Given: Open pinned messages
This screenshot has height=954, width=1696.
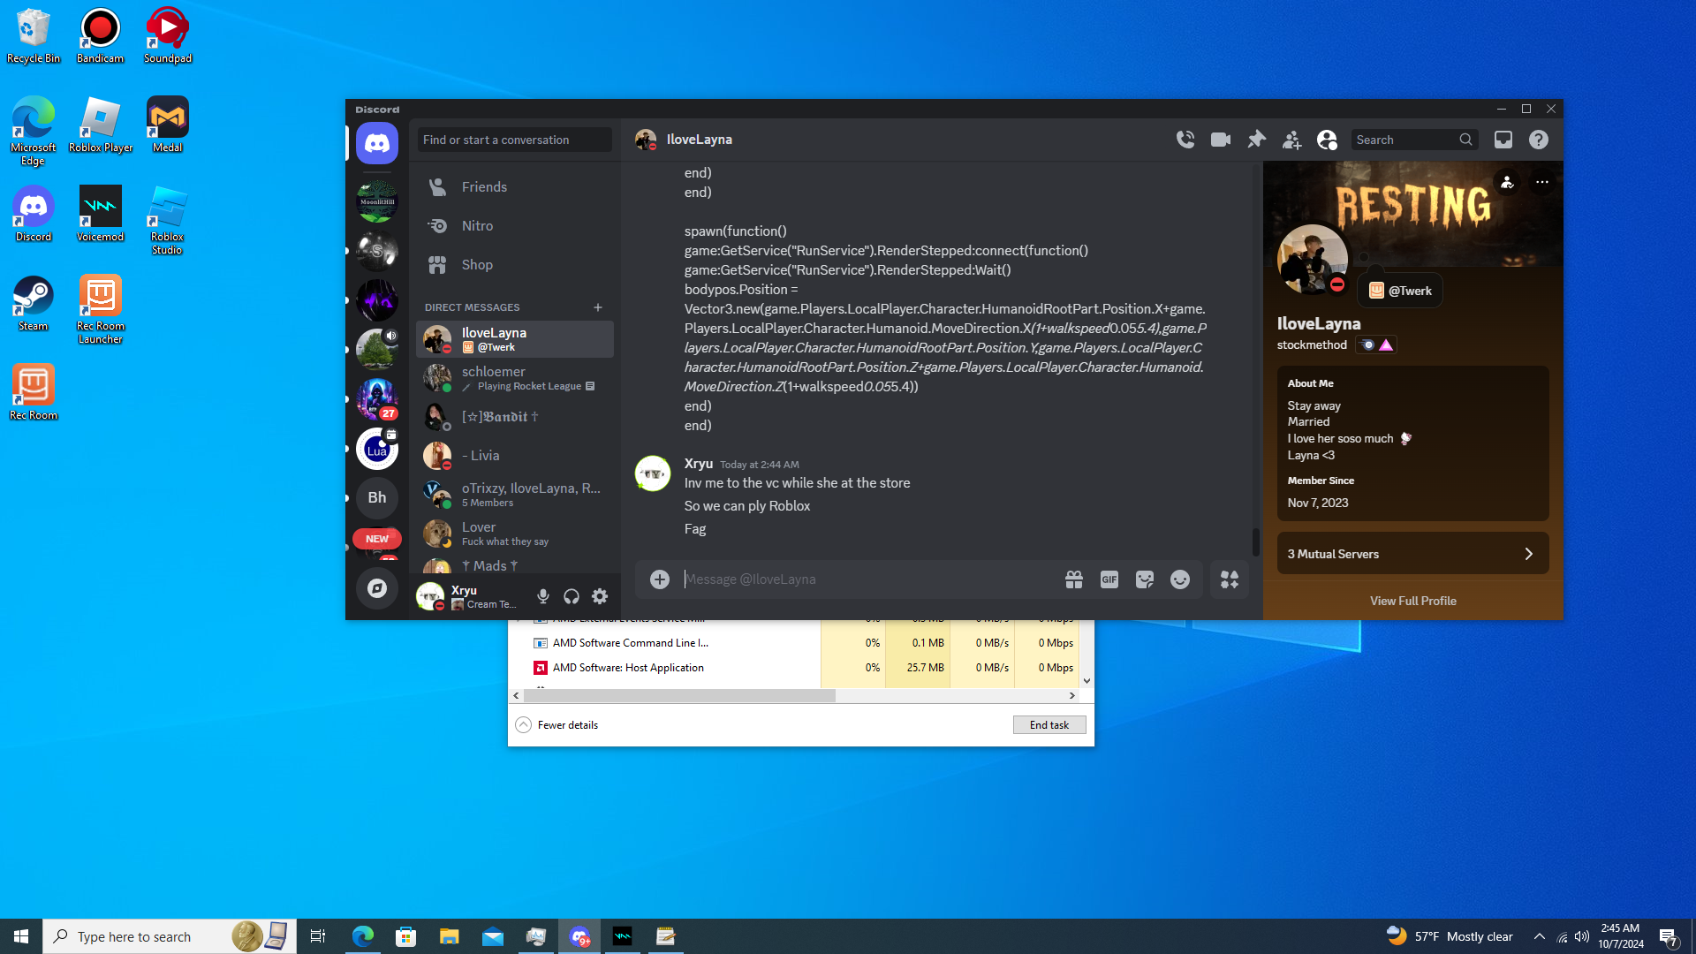Looking at the screenshot, I should pos(1256,140).
